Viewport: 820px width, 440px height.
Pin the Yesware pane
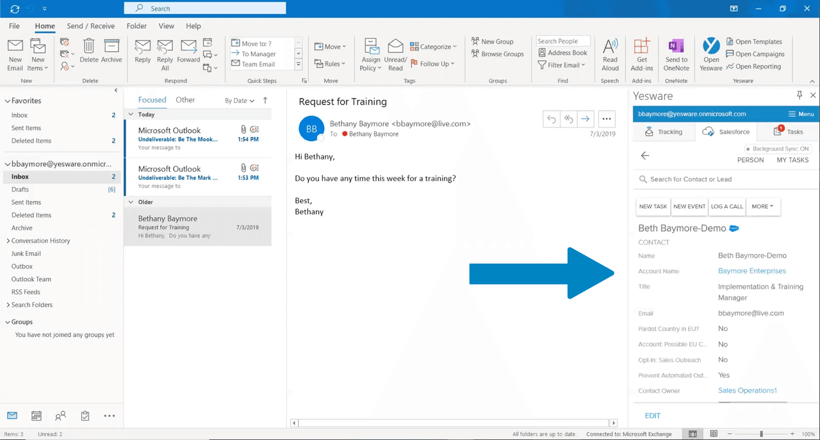(x=799, y=95)
